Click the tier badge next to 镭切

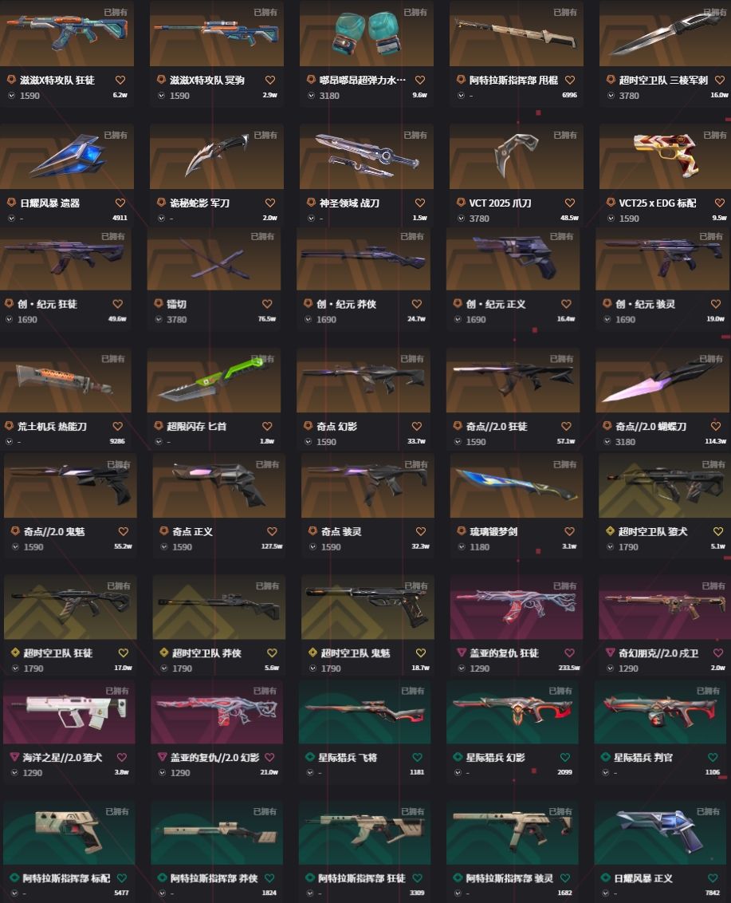pos(159,303)
